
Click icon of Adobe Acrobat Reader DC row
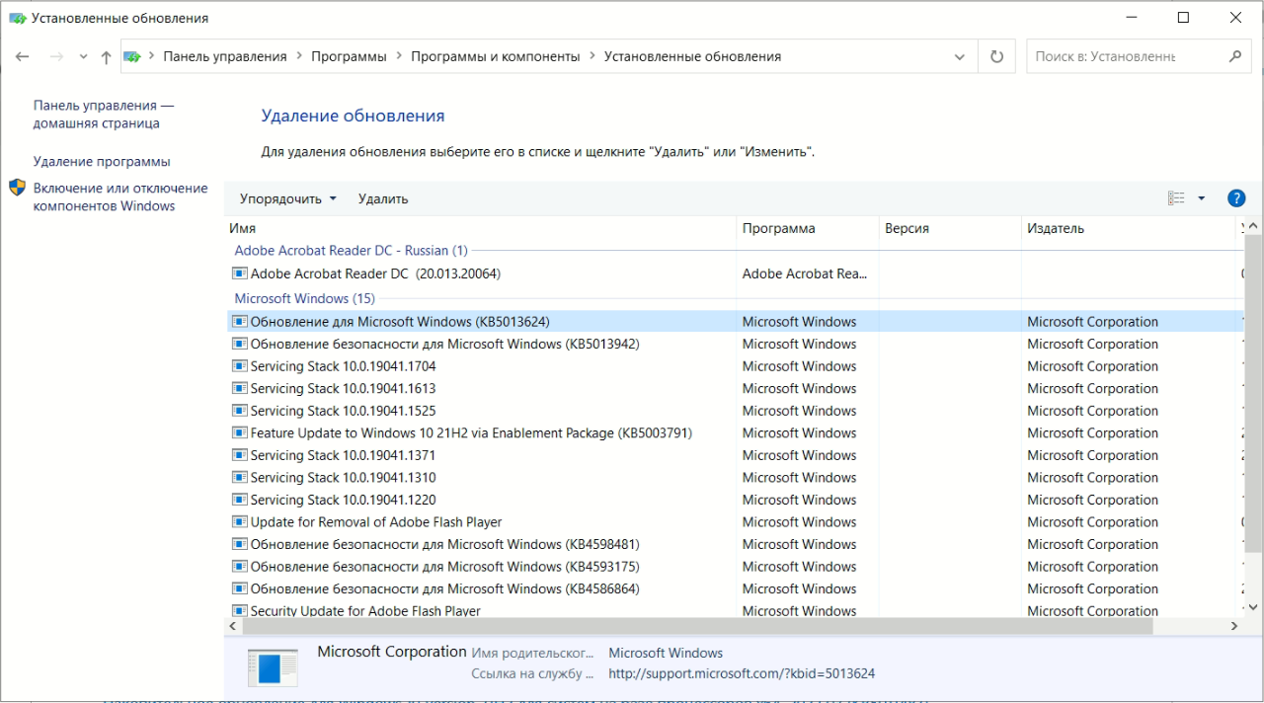click(239, 273)
